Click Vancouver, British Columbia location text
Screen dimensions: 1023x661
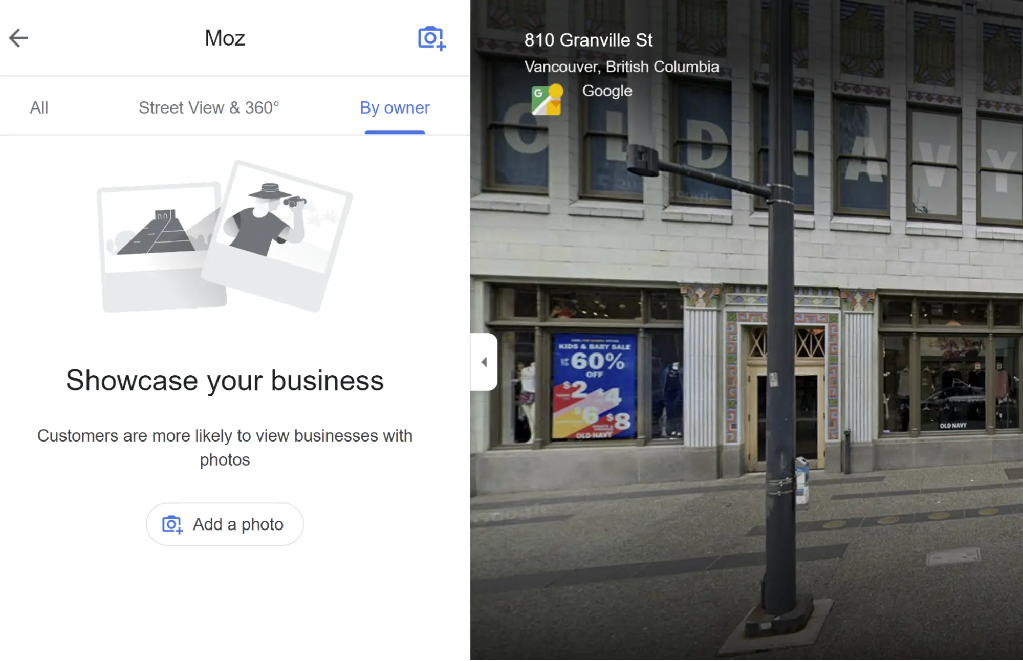coord(621,67)
